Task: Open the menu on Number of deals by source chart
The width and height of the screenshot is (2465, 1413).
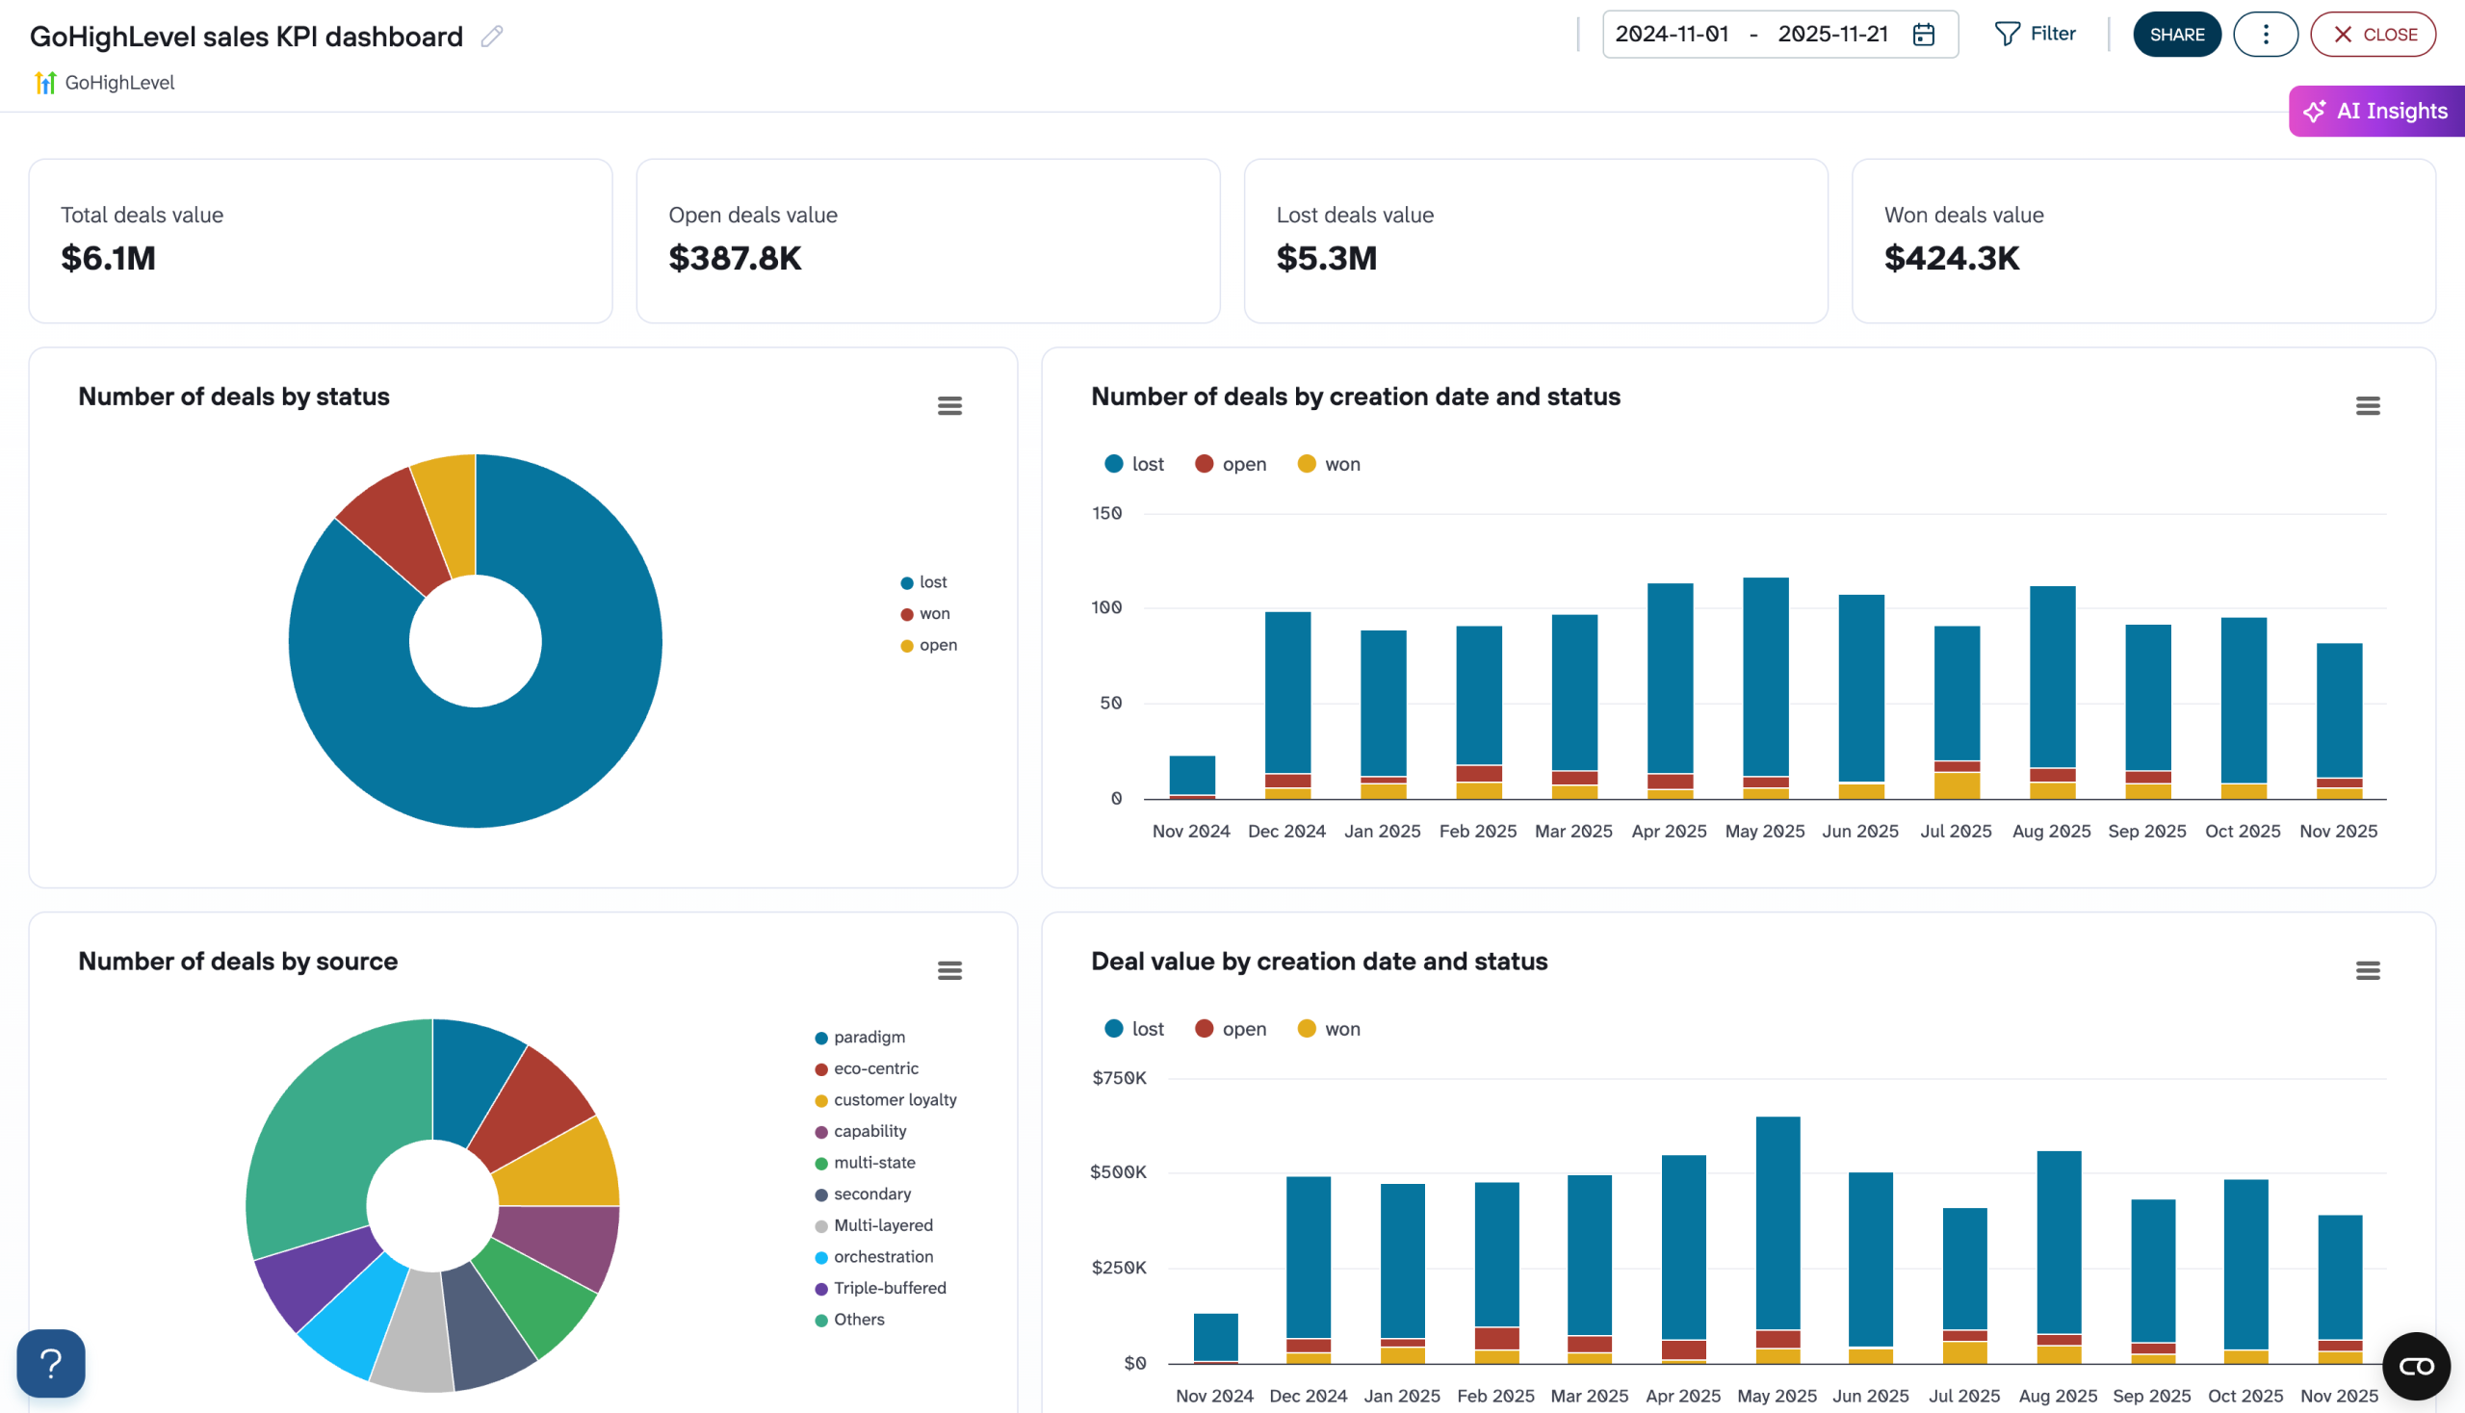Action: [949, 969]
